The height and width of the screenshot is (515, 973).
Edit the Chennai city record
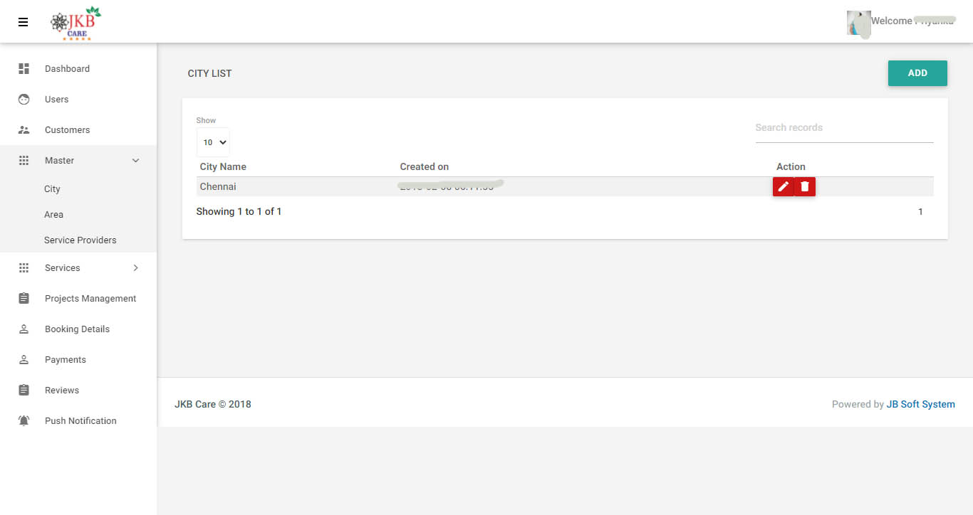783,186
